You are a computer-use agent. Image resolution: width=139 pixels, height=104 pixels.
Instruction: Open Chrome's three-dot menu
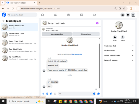pos(136,9)
